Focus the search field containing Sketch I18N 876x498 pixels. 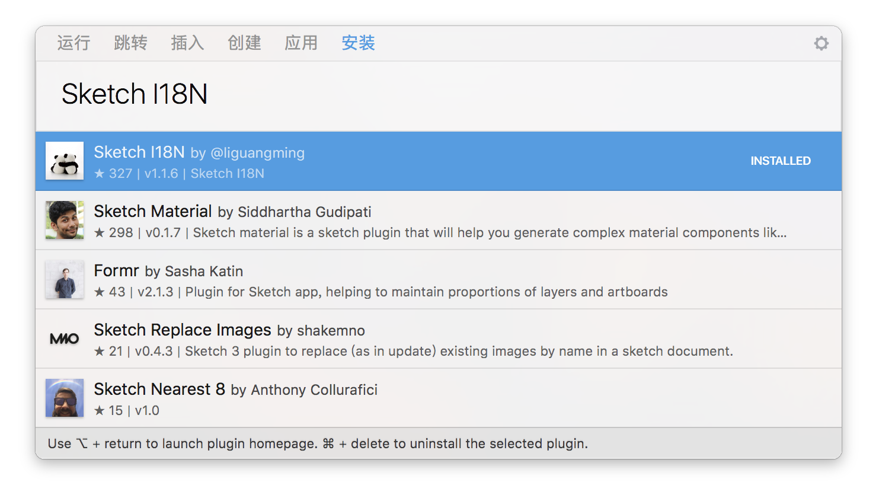[439, 95]
